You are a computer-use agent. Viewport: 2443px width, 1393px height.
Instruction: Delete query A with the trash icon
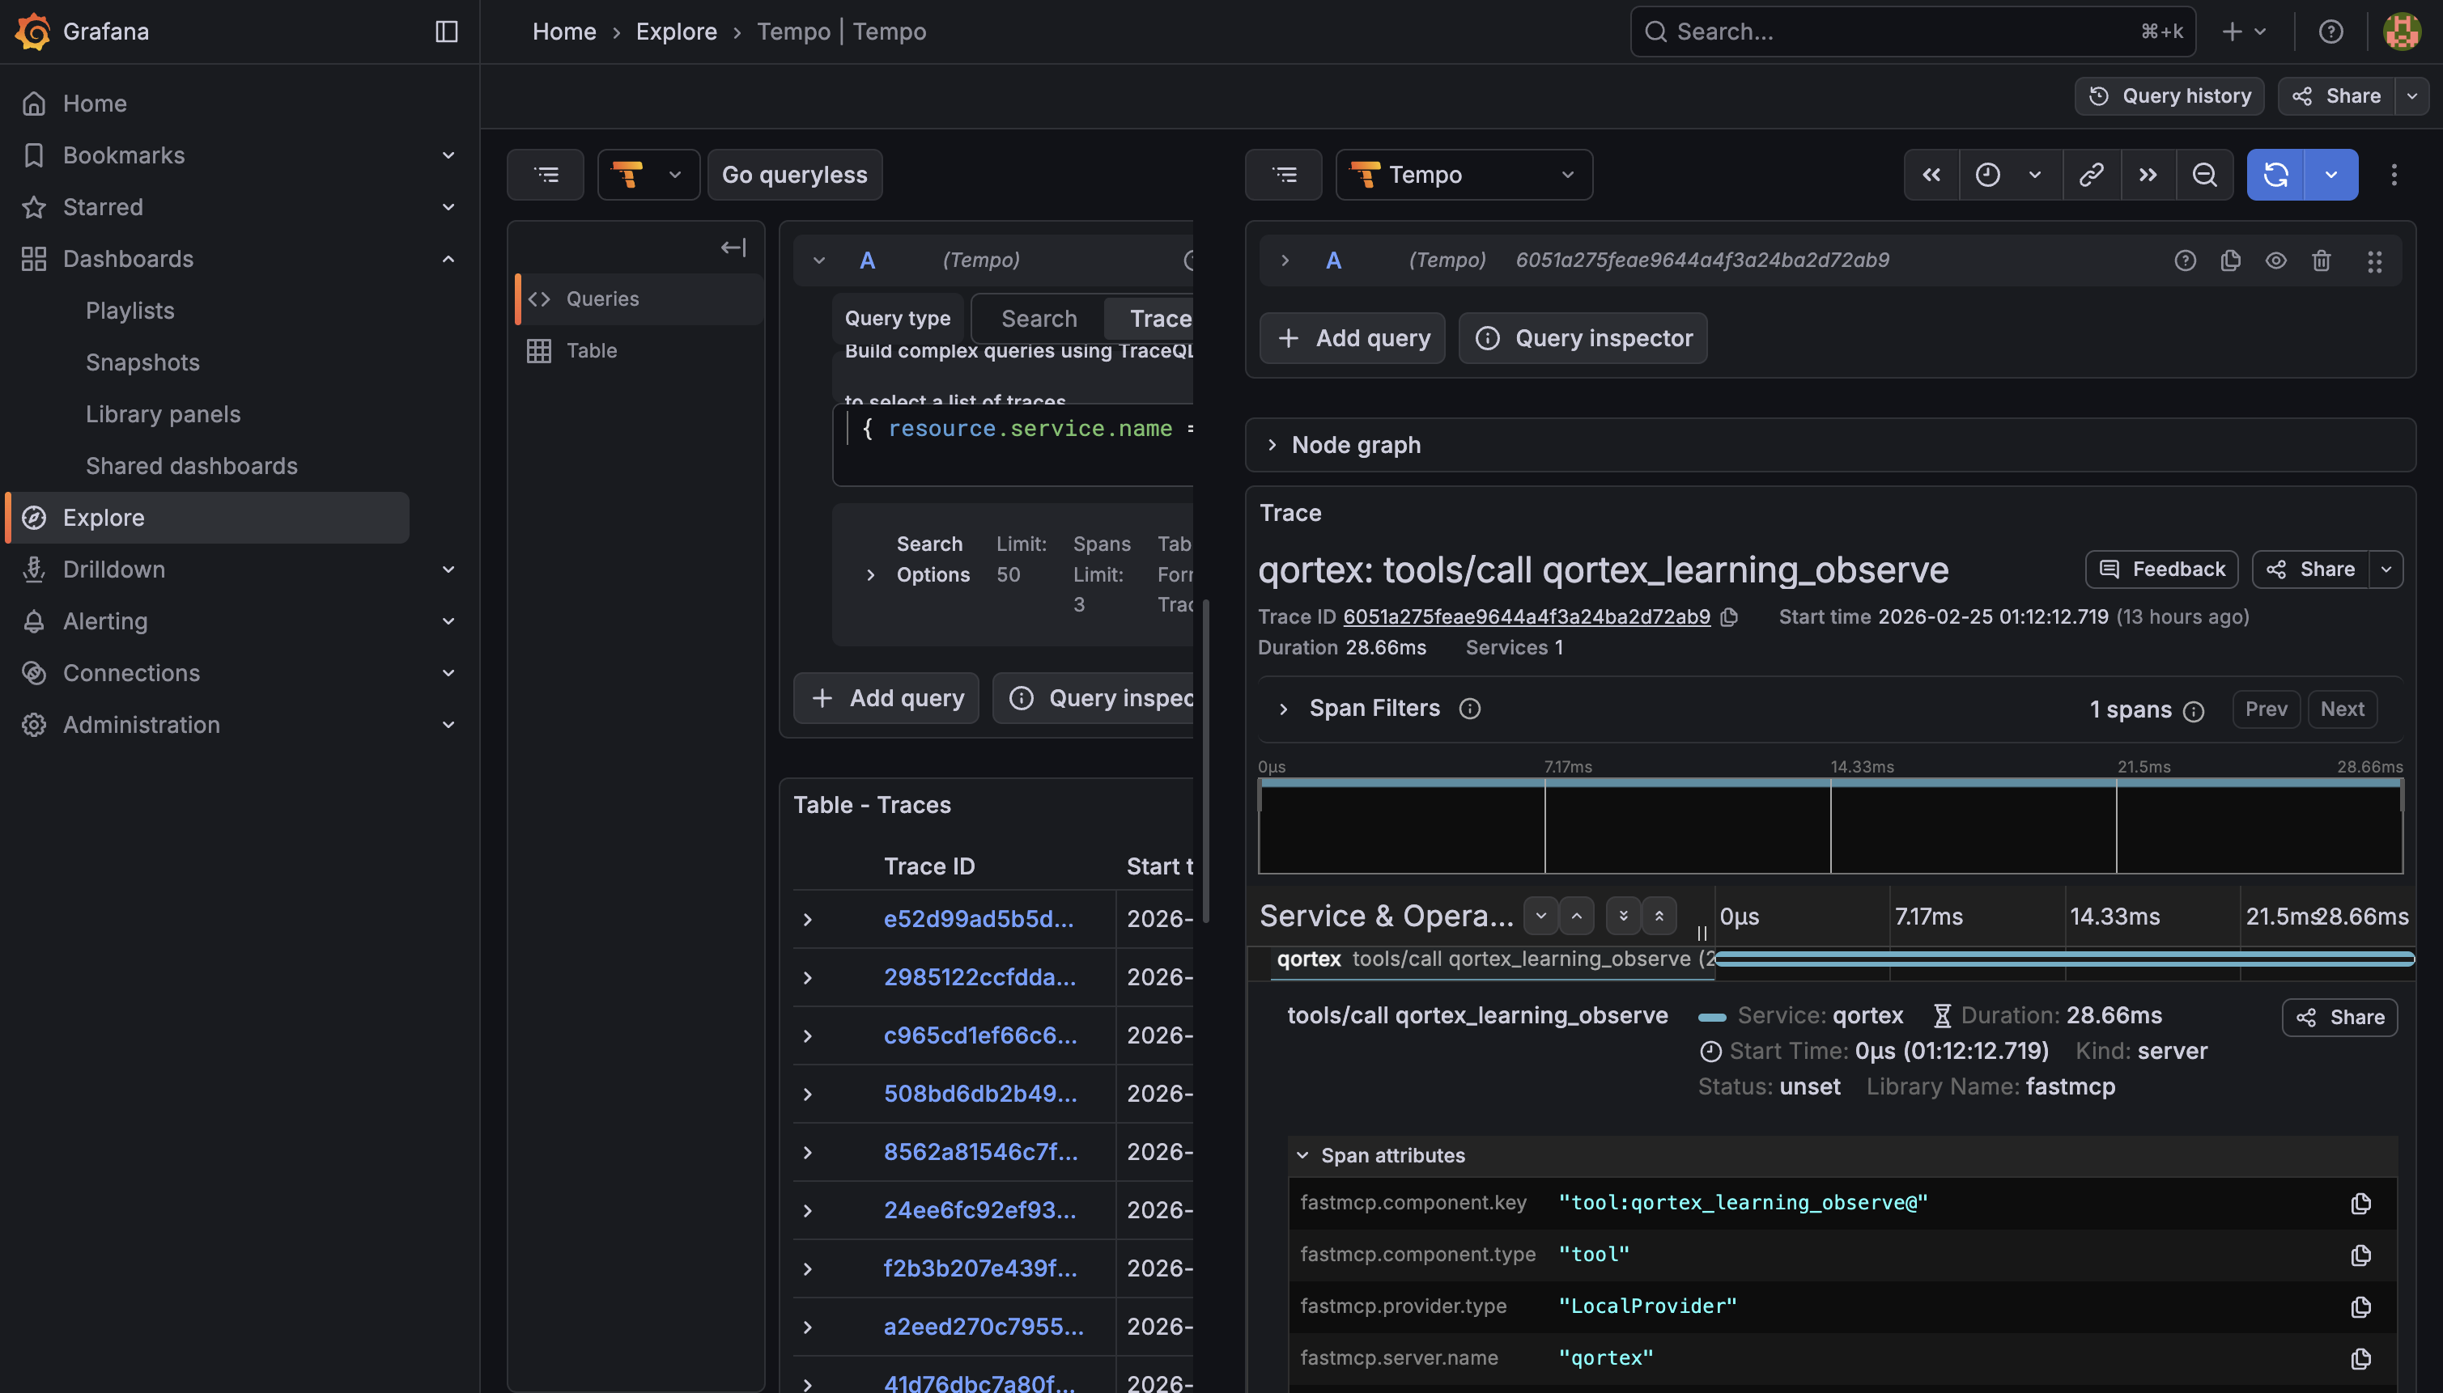tap(2322, 260)
